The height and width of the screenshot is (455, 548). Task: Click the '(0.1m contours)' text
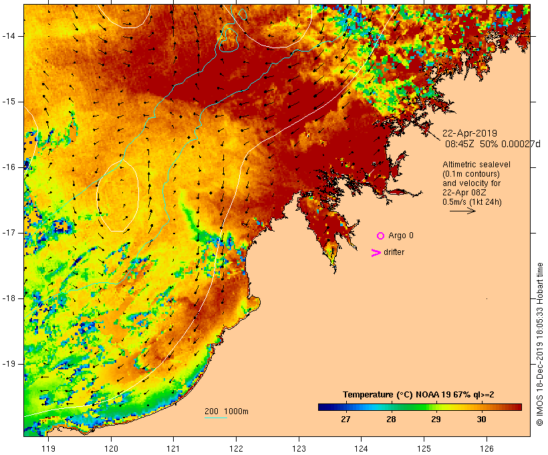tap(471, 174)
